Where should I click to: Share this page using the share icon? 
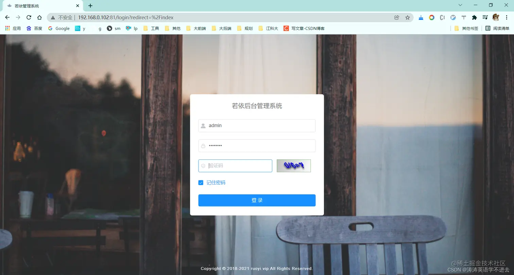pos(397,17)
